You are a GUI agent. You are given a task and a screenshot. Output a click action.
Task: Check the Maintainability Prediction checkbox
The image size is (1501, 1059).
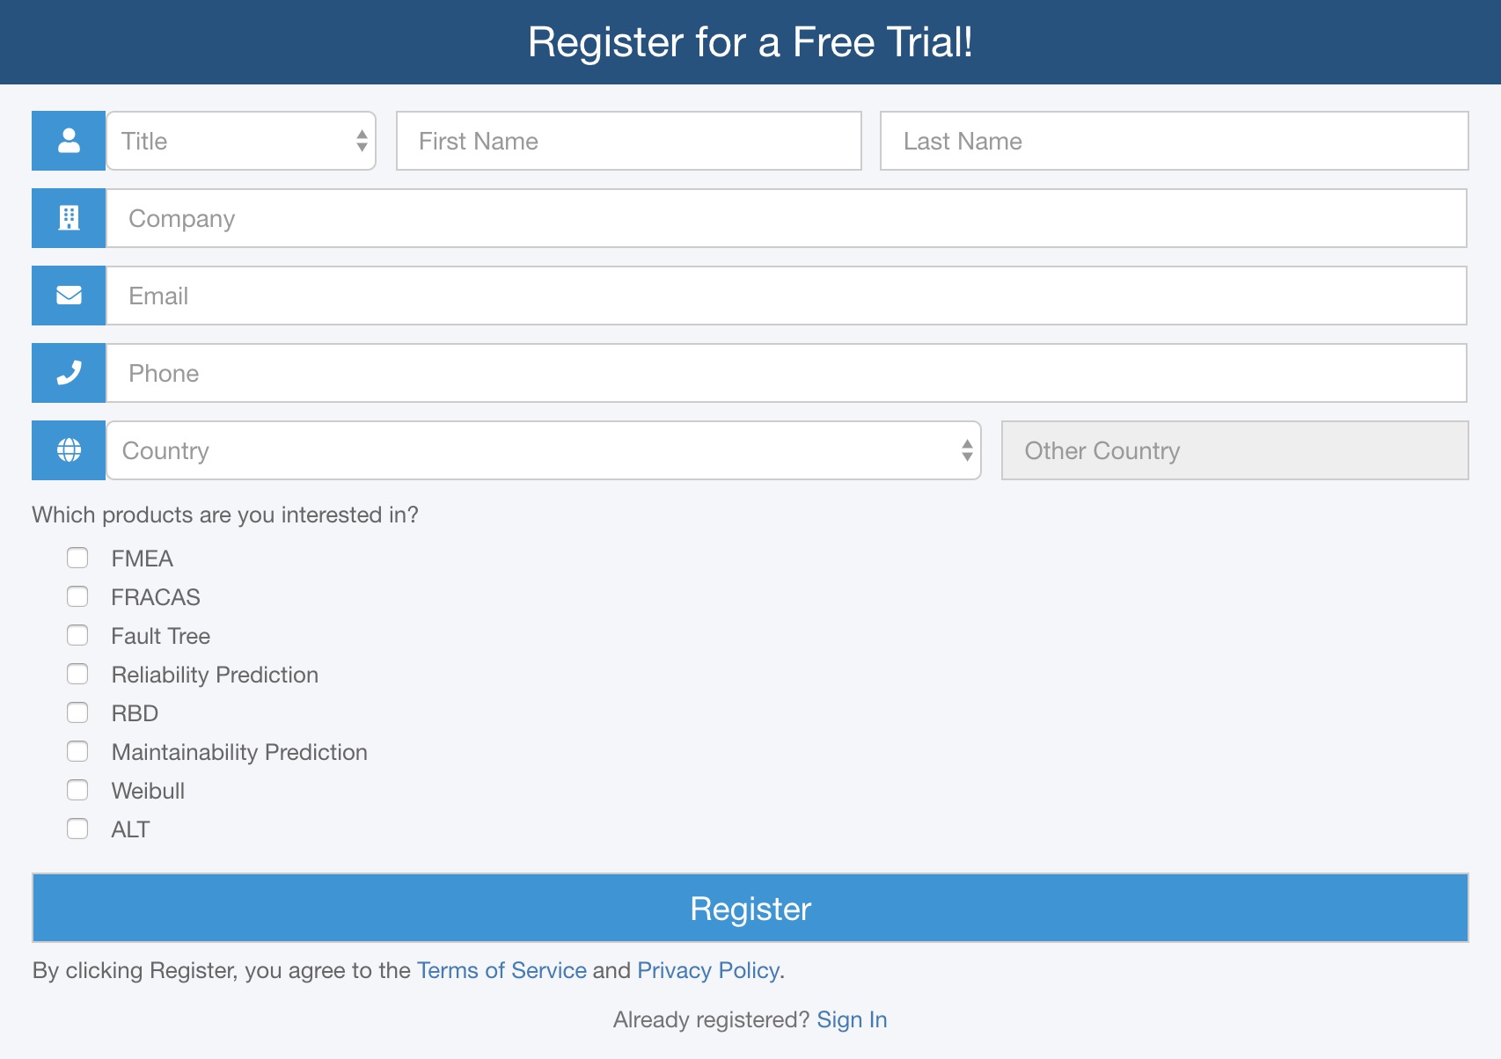[x=77, y=751]
